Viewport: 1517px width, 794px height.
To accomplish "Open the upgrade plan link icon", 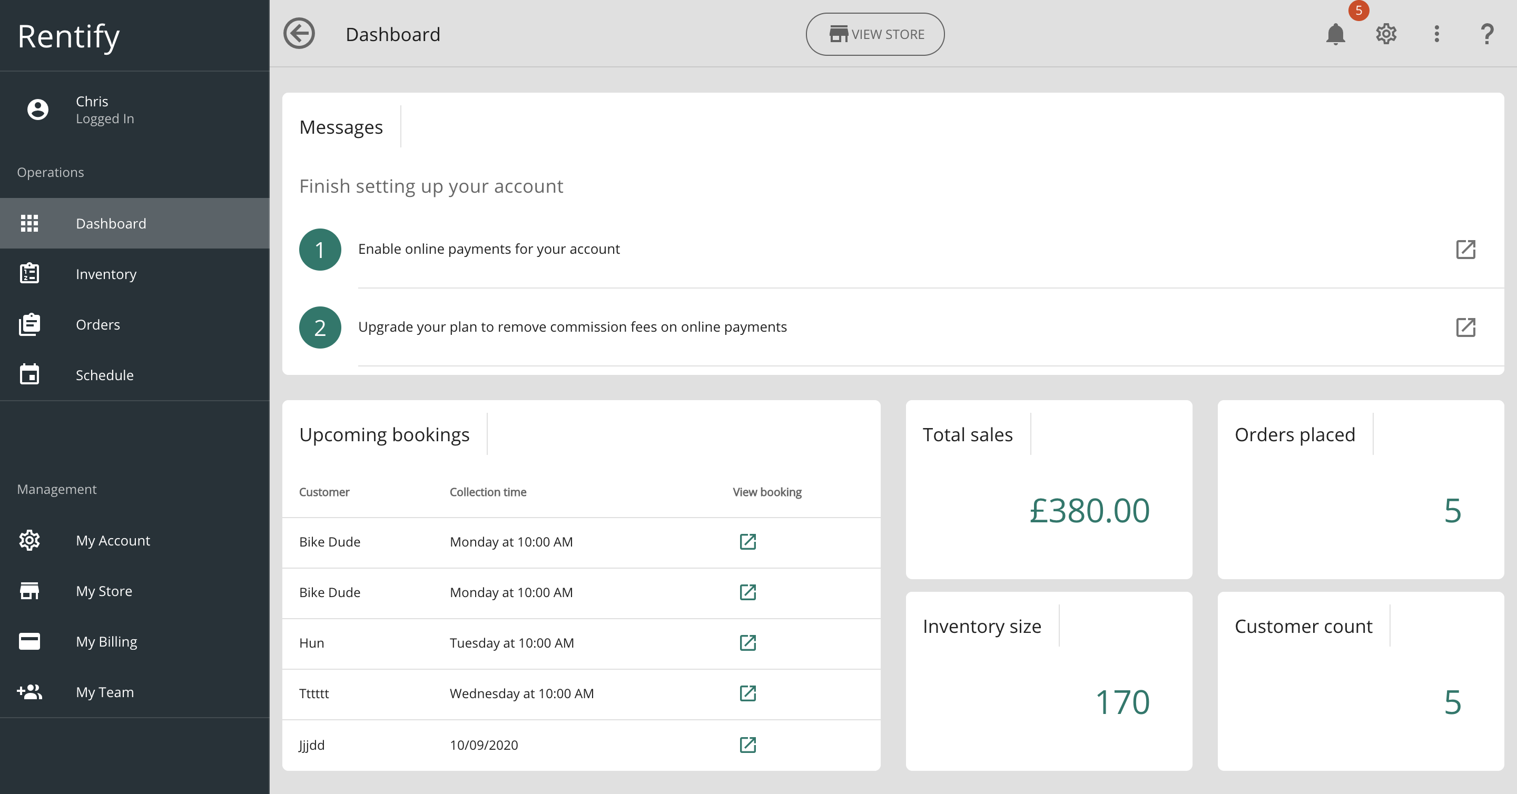I will (x=1465, y=327).
